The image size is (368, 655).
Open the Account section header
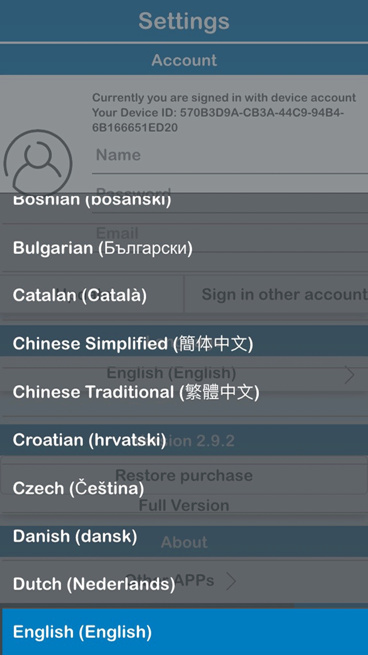click(x=184, y=60)
